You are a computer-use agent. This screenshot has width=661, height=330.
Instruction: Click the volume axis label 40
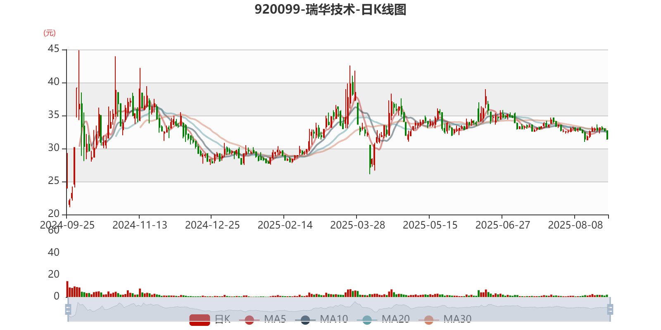(x=54, y=252)
